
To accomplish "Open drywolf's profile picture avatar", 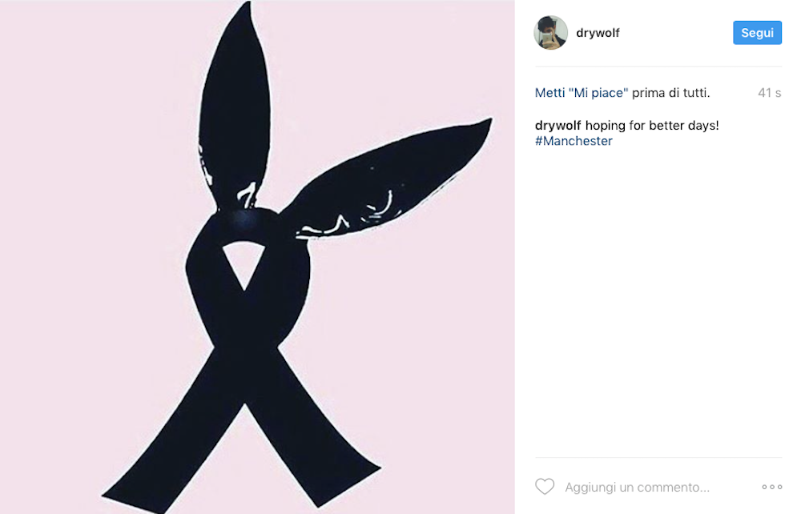I will coord(551,33).
